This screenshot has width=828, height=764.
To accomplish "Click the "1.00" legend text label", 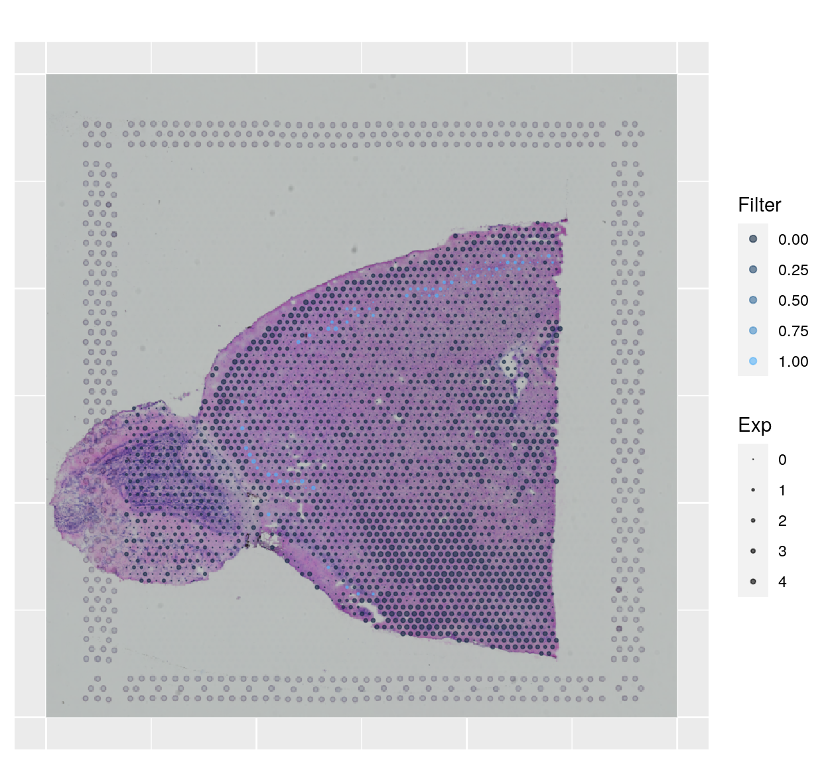I will click(x=793, y=361).
